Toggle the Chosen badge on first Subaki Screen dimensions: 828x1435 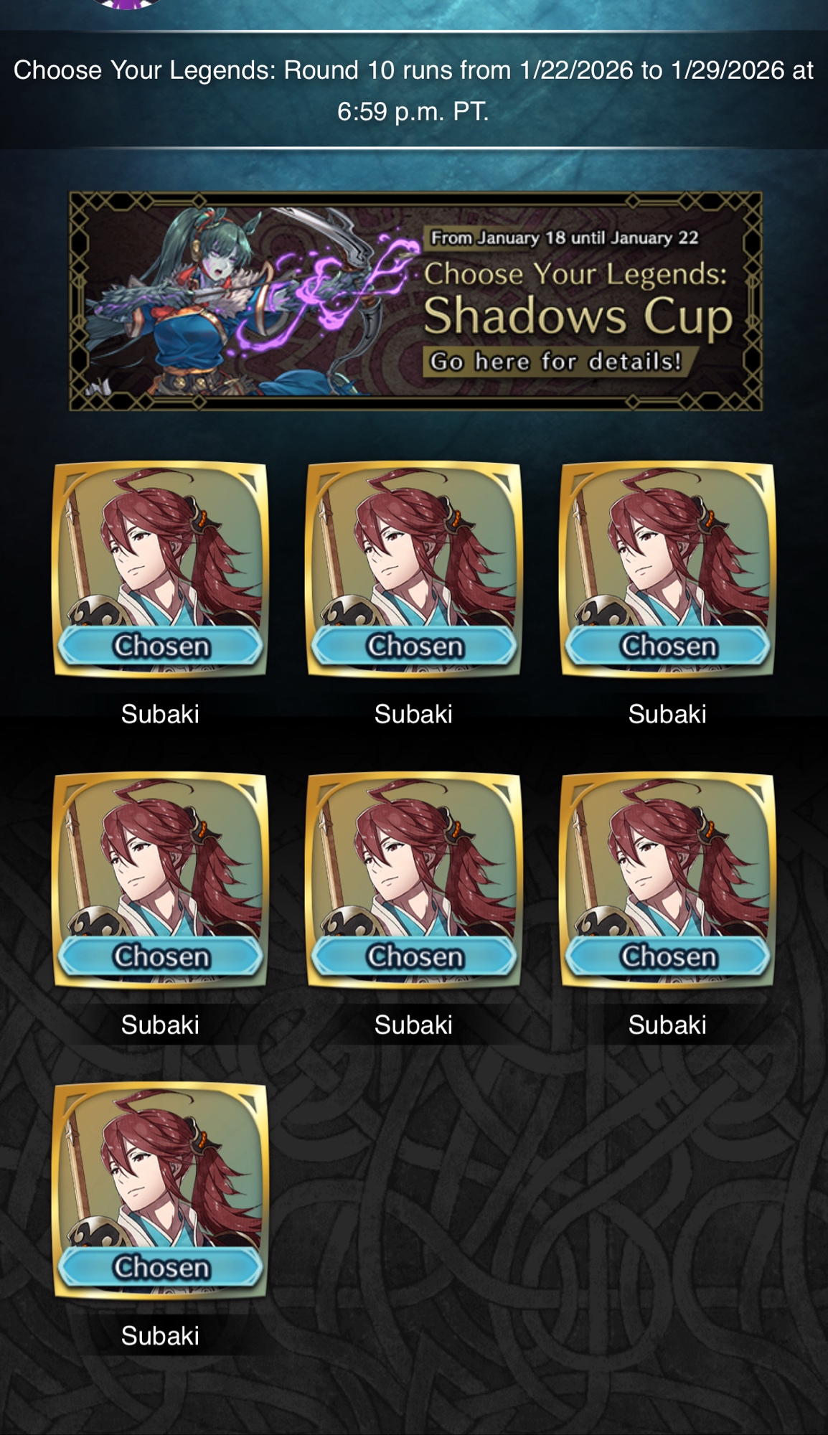tap(161, 646)
